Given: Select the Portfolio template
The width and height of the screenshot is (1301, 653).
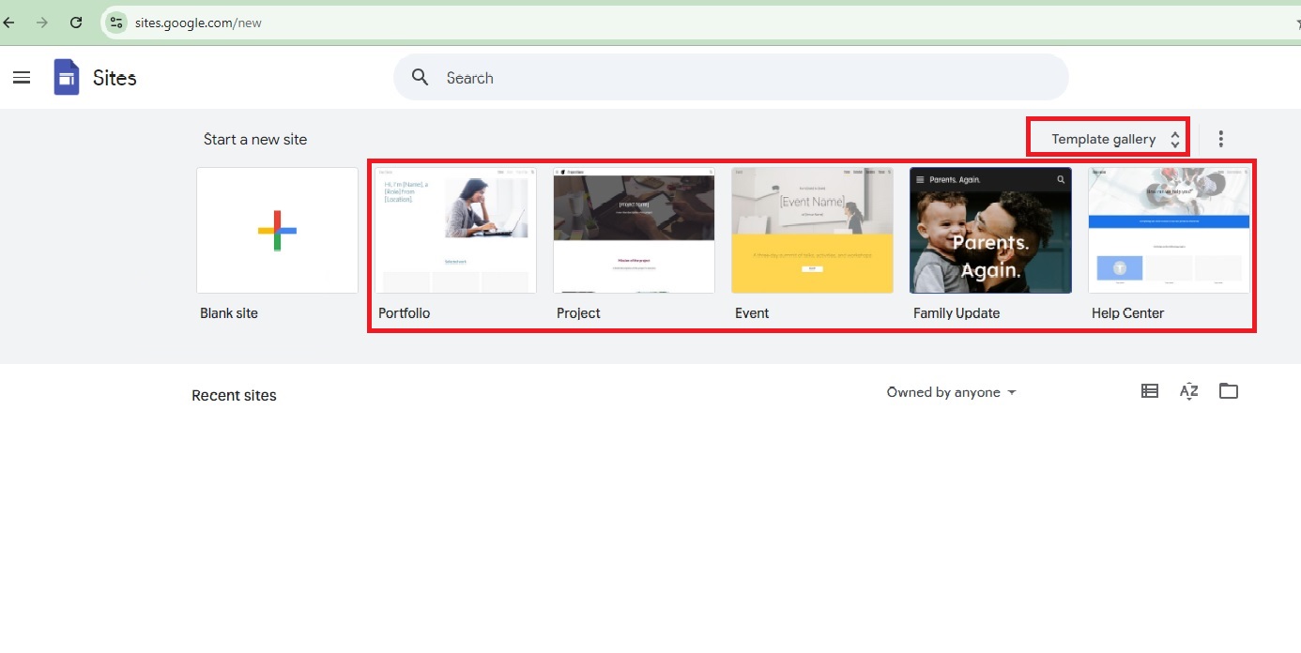Looking at the screenshot, I should point(456,231).
